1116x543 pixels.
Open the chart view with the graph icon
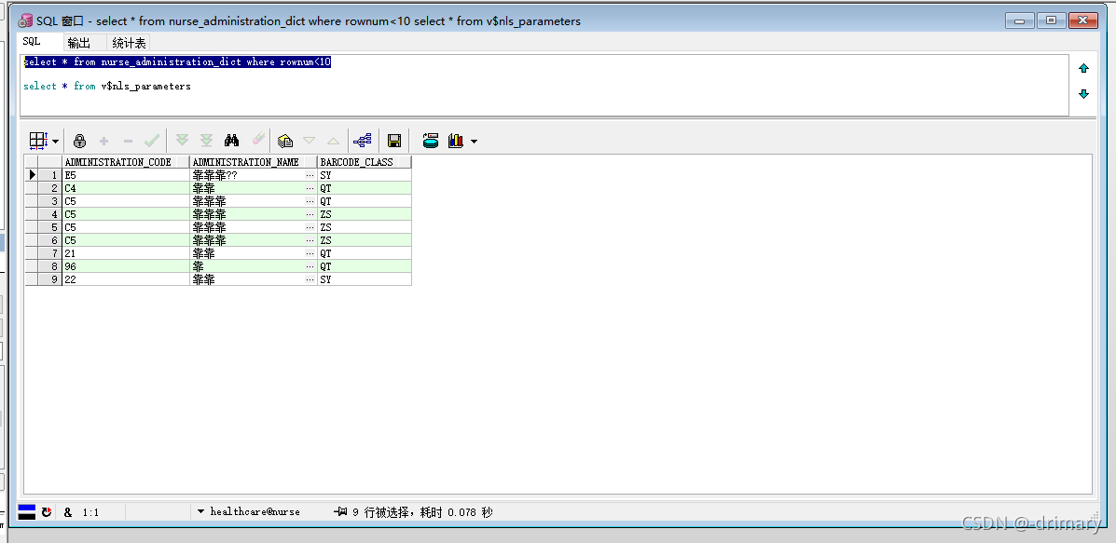tap(457, 140)
